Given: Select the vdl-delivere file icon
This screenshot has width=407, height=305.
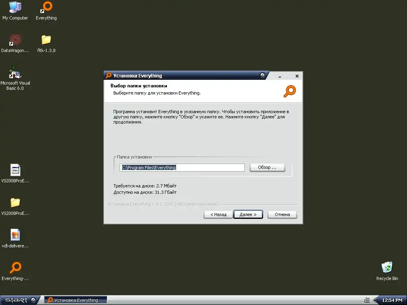Looking at the screenshot, I should [15, 239].
